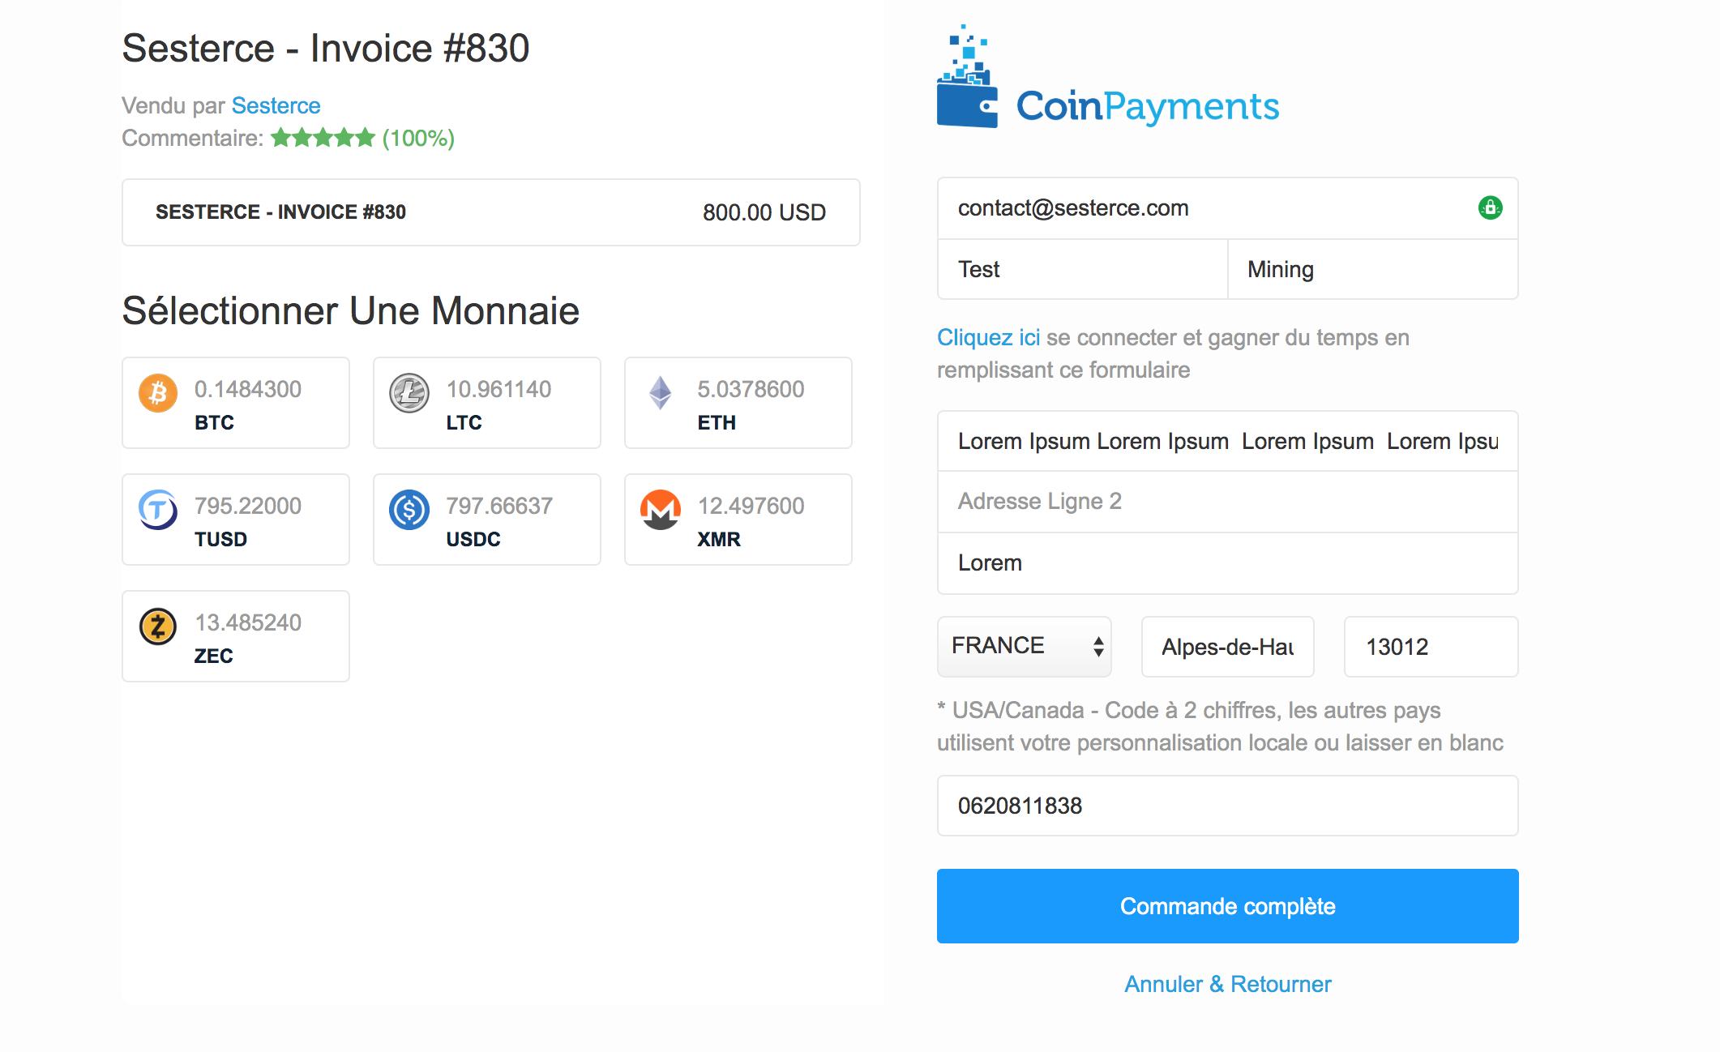
Task: Choose the USDC dollar coin icon
Action: [409, 510]
